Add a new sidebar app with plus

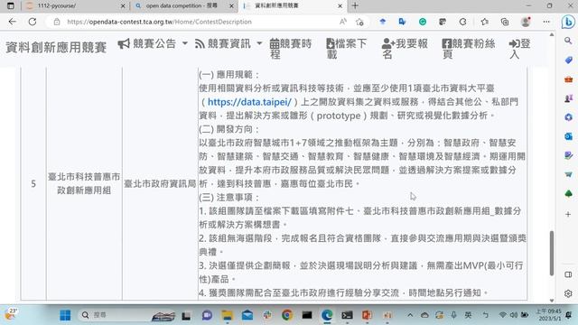568,214
